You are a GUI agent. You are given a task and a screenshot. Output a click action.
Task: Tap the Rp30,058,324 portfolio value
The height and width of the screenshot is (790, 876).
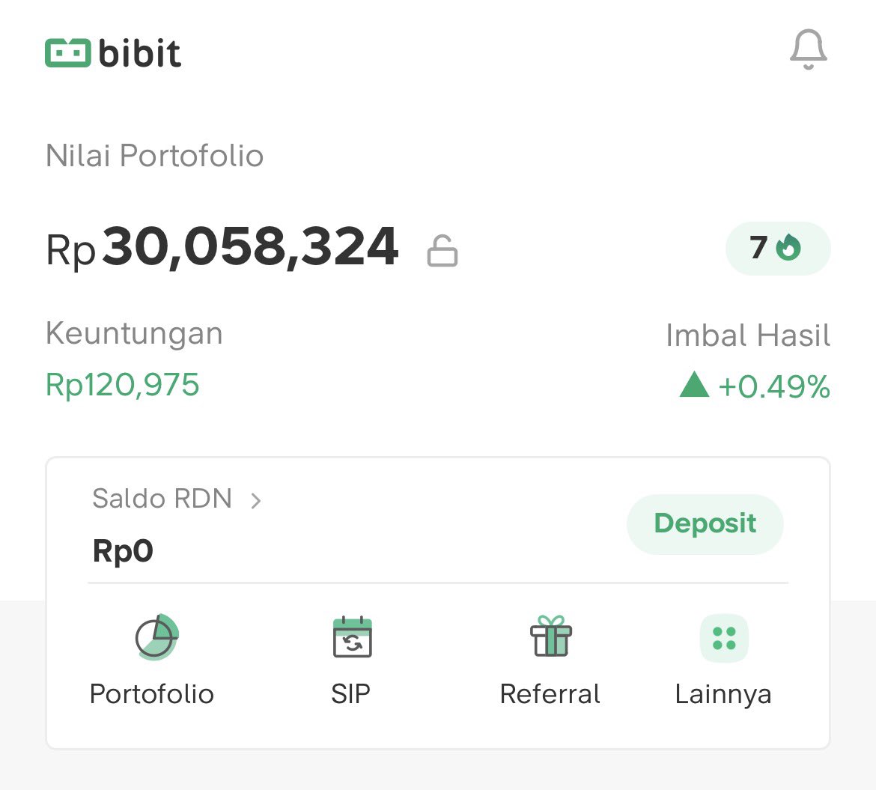click(222, 248)
